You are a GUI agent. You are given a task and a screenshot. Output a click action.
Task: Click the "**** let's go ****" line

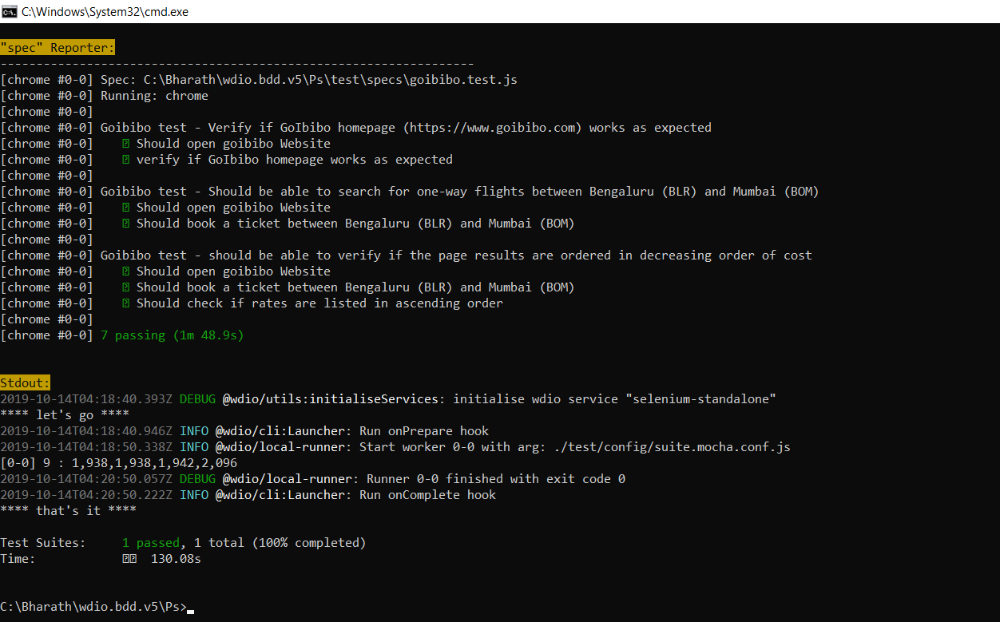coord(65,415)
